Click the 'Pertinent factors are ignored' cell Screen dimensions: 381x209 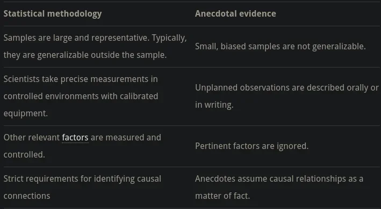251,146
